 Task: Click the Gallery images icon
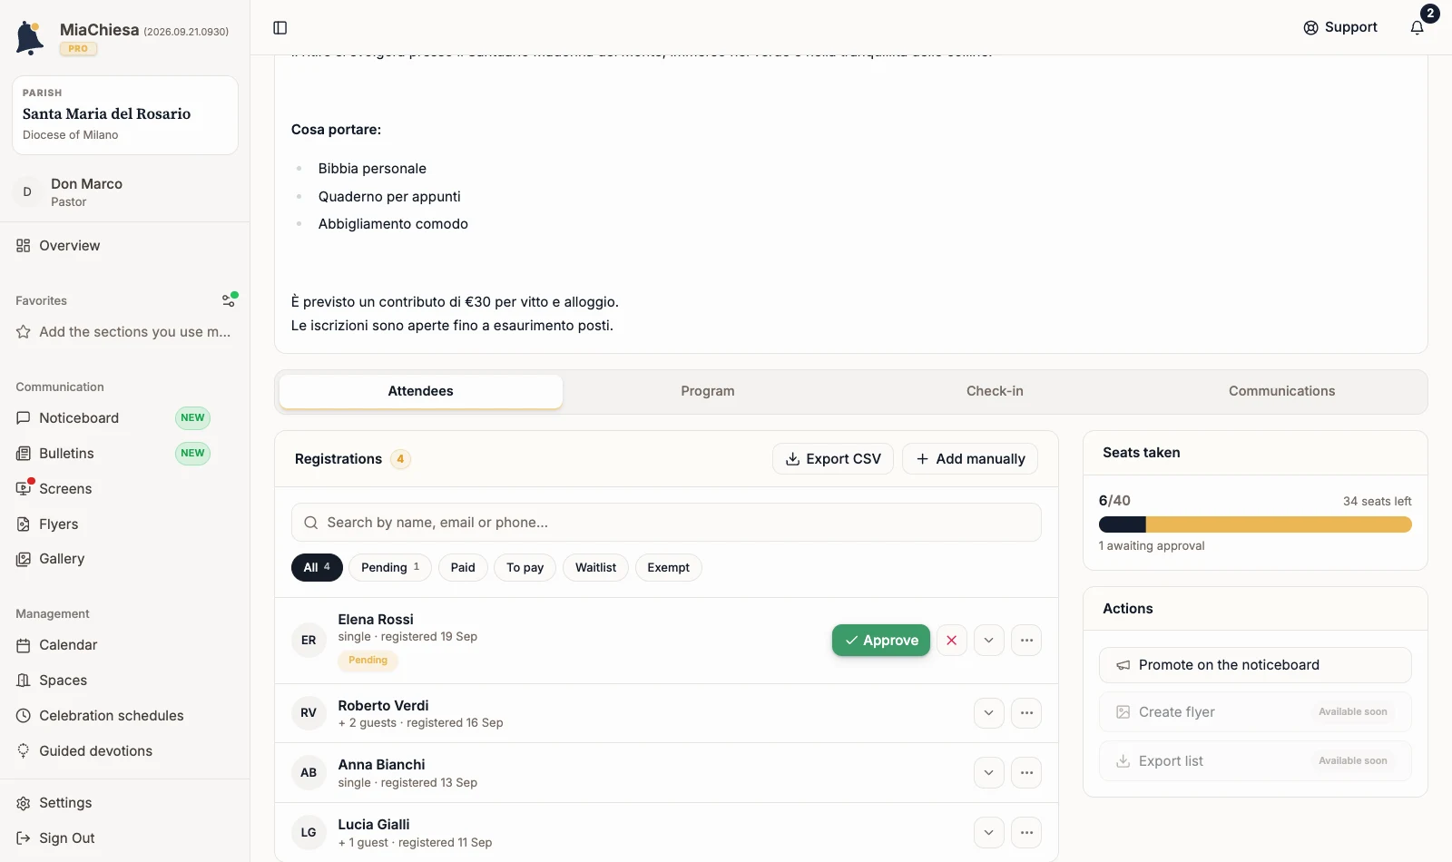coord(24,559)
